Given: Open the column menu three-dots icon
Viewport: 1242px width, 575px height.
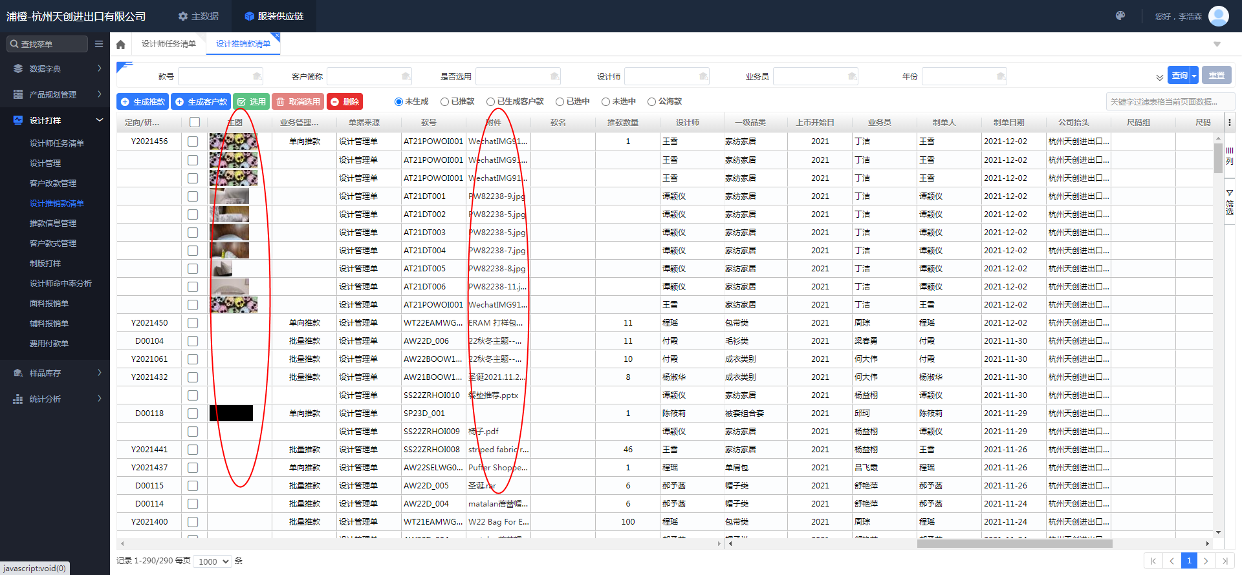Looking at the screenshot, I should [1230, 122].
